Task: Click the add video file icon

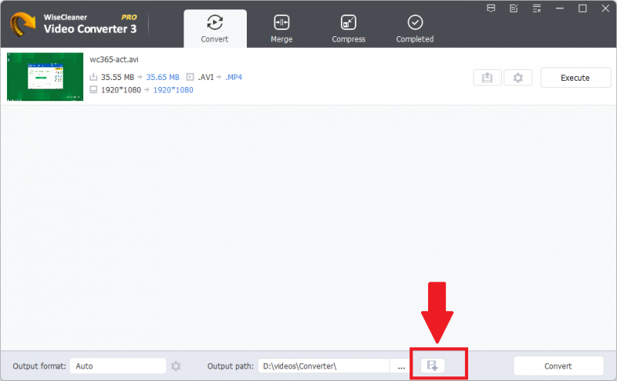Action: tap(433, 366)
